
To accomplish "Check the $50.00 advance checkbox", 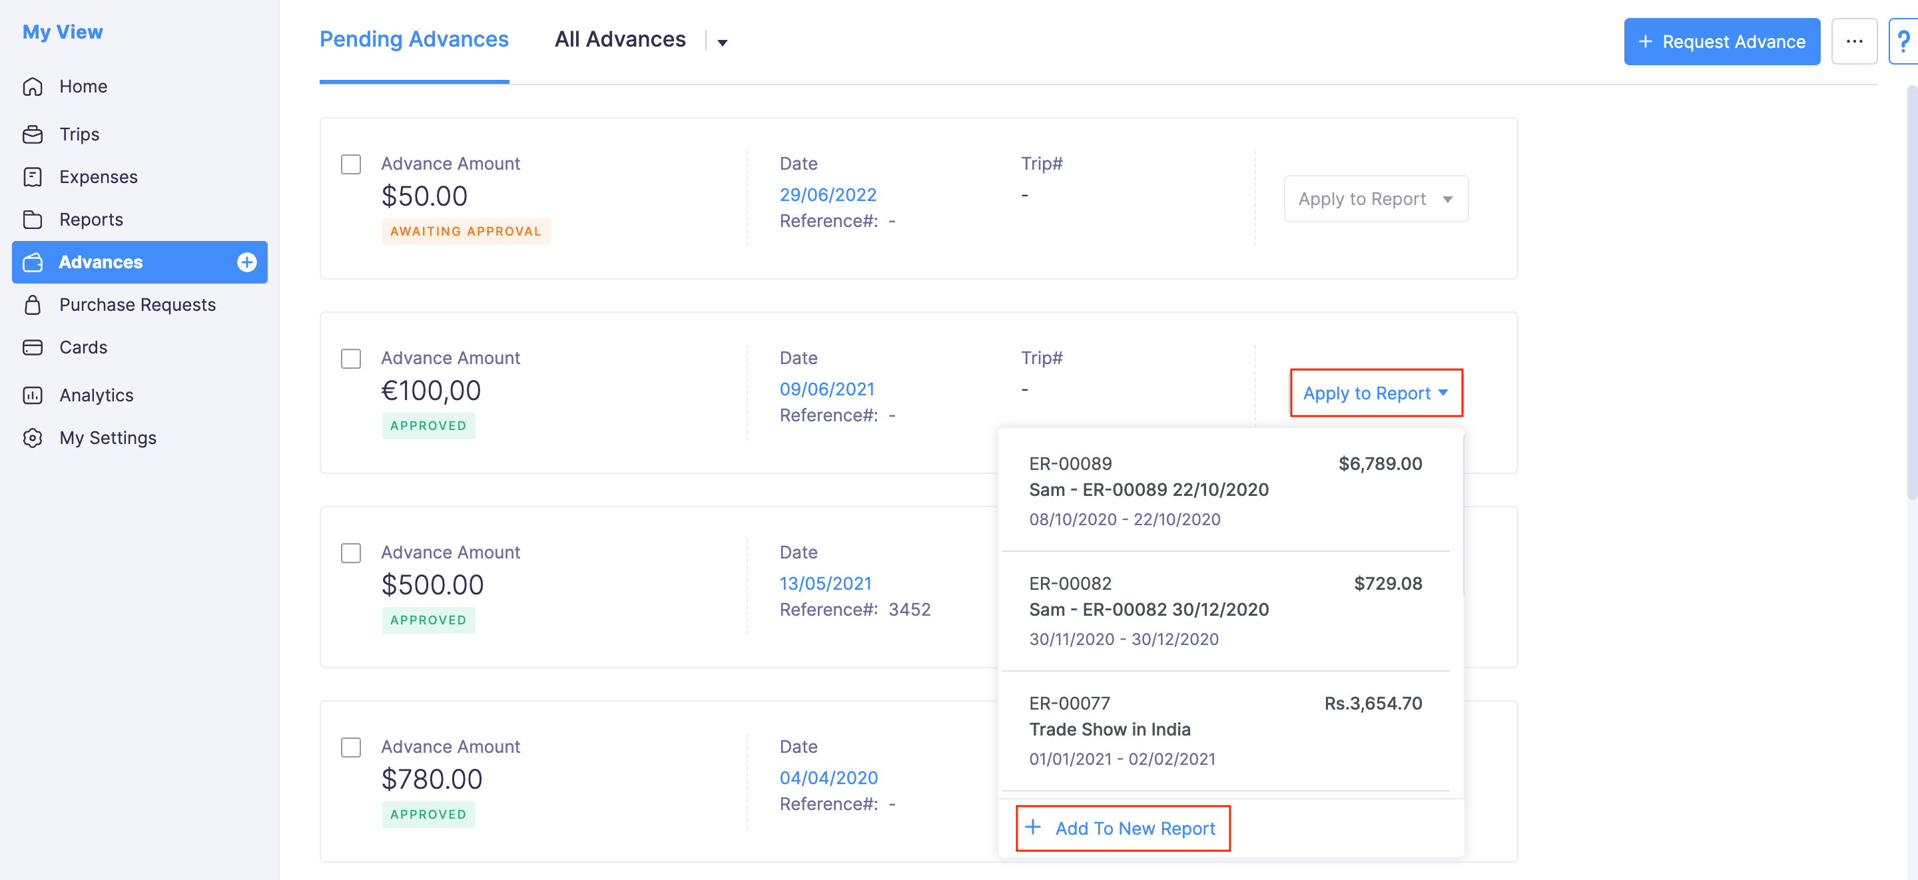I will coord(351,164).
